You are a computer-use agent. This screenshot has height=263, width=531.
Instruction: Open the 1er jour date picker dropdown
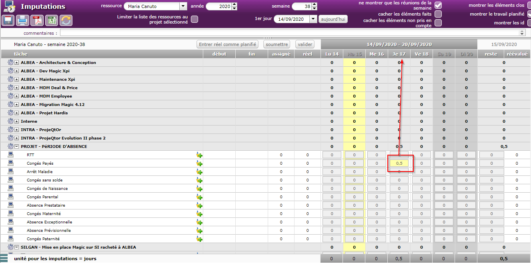click(313, 19)
